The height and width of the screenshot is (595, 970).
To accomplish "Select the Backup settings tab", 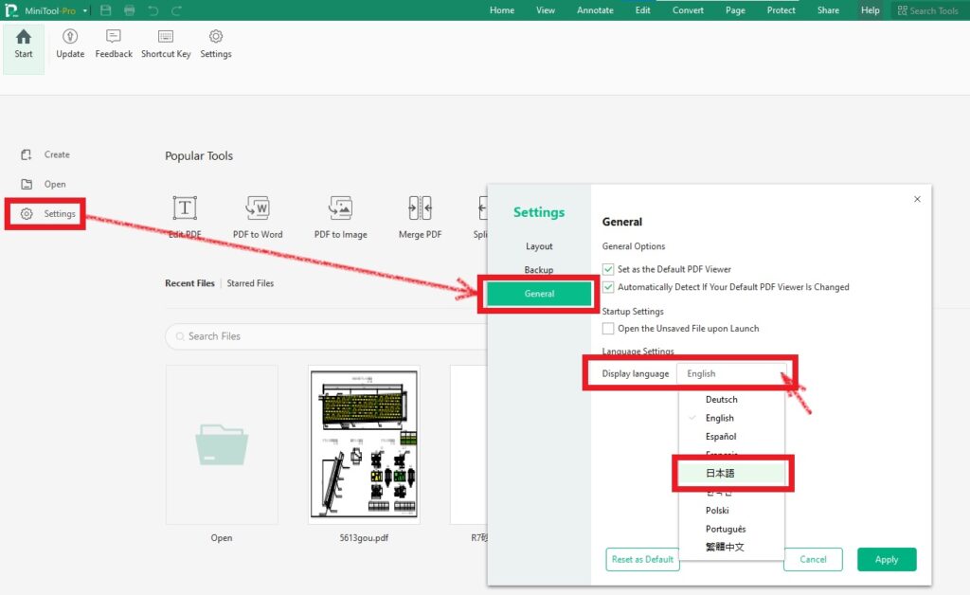I will click(539, 270).
